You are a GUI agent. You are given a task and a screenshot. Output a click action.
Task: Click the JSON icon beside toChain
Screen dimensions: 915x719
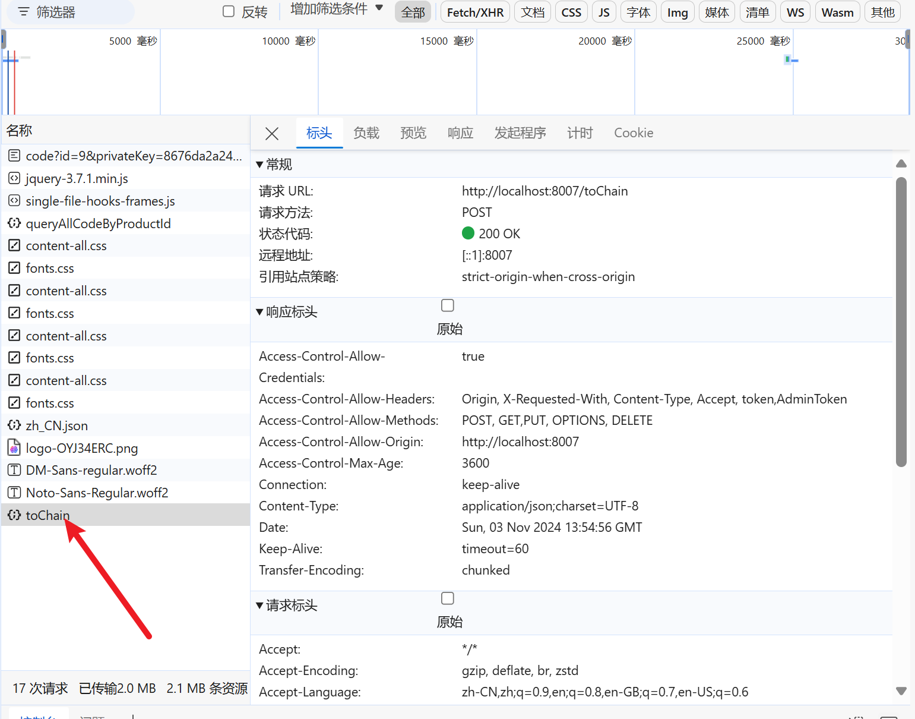tap(14, 515)
